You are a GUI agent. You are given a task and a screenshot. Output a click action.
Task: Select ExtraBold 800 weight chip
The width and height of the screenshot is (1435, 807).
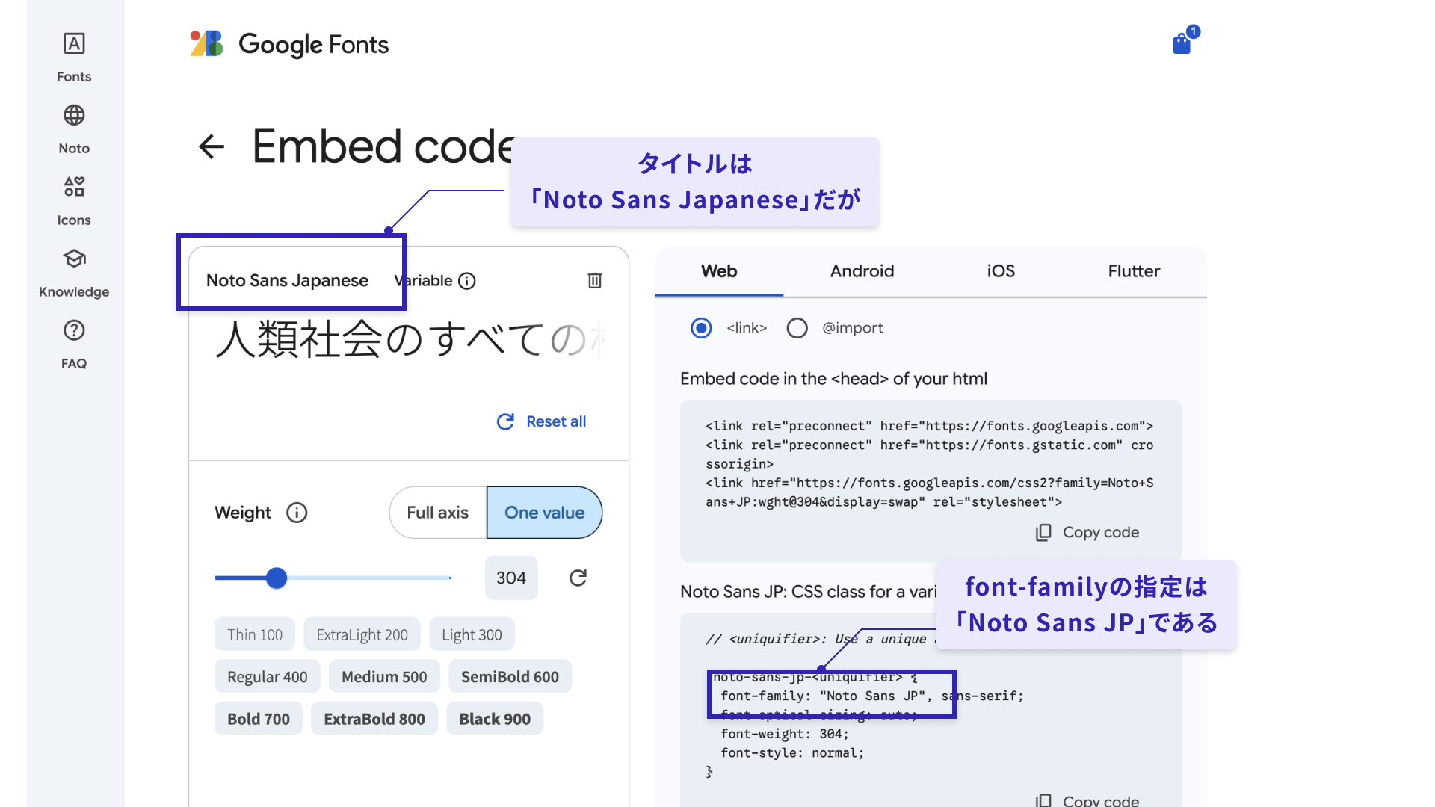pyautogui.click(x=374, y=718)
